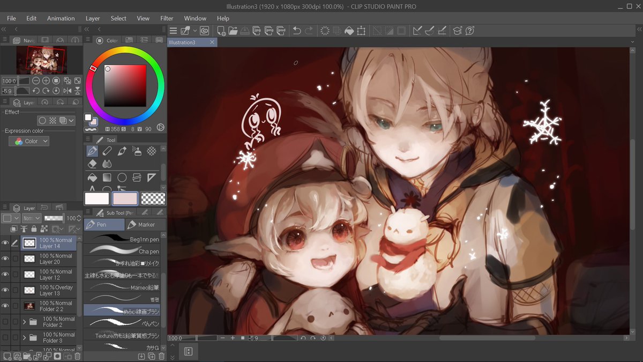Select the Gradient tool

tap(107, 178)
